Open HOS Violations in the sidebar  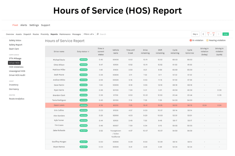(16, 67)
